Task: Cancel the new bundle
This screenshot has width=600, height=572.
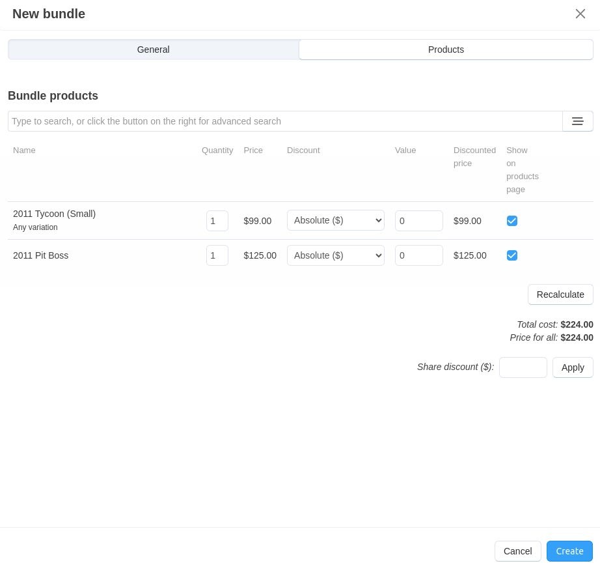Action: click(517, 551)
